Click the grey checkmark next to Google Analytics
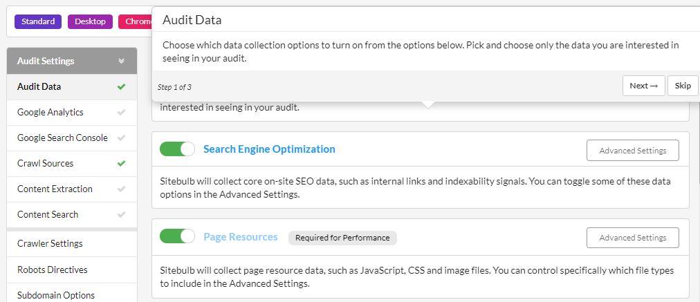This screenshot has width=700, height=302. (121, 113)
